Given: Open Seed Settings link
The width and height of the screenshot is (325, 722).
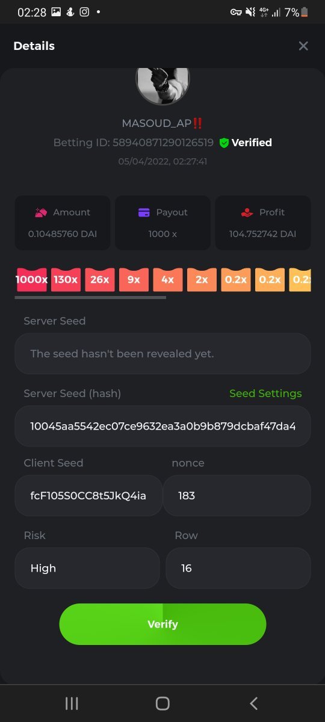Looking at the screenshot, I should tap(265, 393).
